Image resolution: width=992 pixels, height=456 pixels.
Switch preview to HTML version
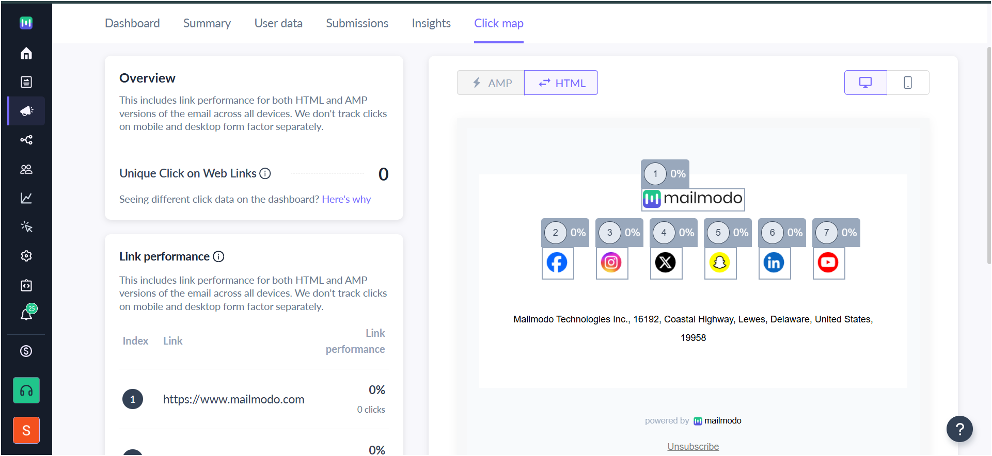coord(561,83)
